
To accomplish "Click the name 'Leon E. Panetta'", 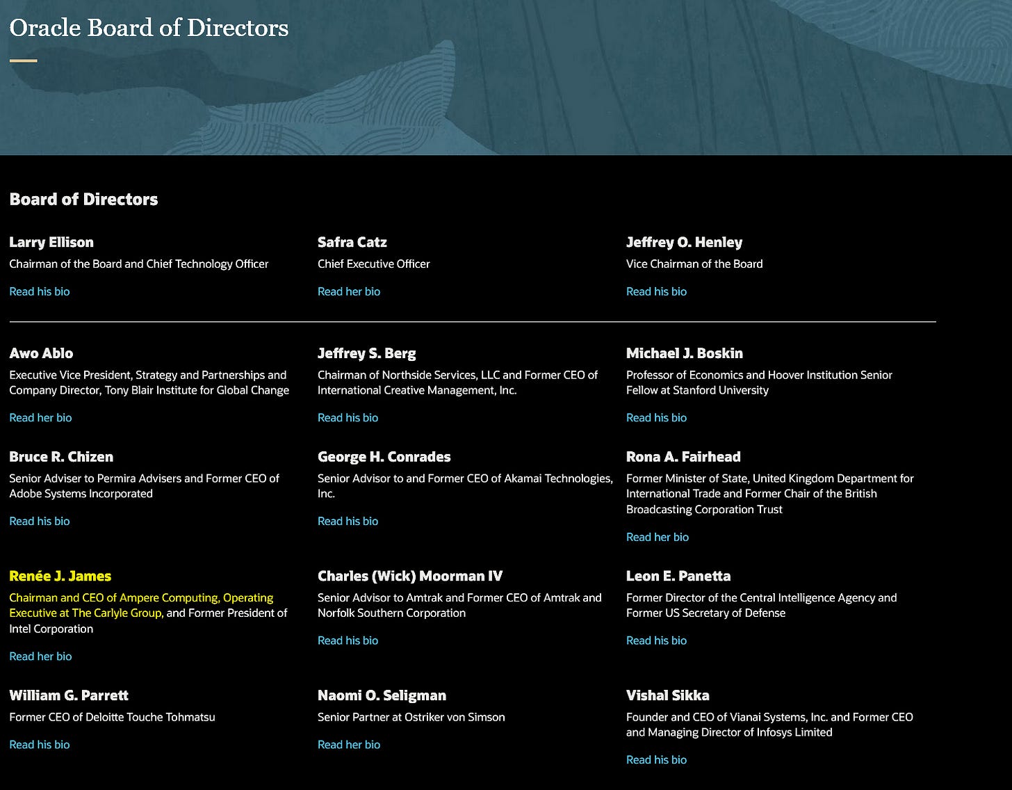I will tap(678, 576).
